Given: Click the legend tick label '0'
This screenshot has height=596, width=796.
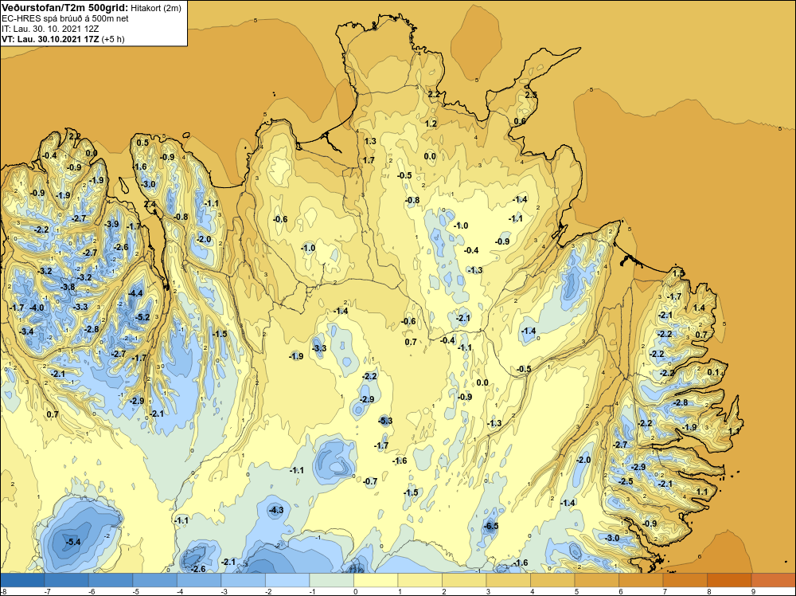Looking at the screenshot, I should coord(355,591).
